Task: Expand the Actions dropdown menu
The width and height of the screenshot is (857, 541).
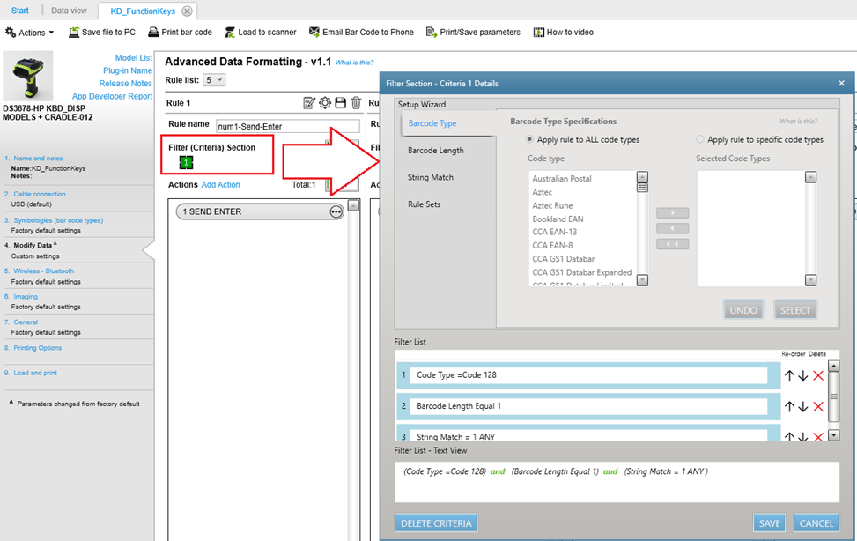Action: pyautogui.click(x=31, y=32)
